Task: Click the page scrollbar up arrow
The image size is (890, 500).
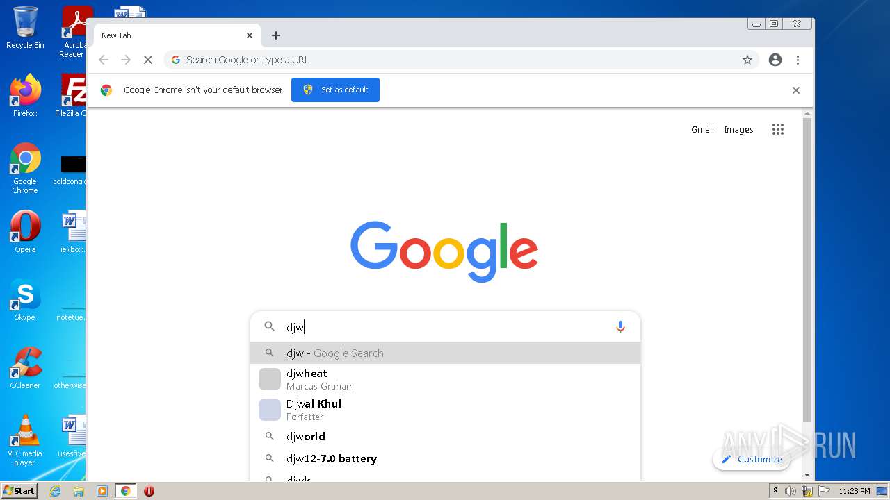Action: click(x=807, y=113)
